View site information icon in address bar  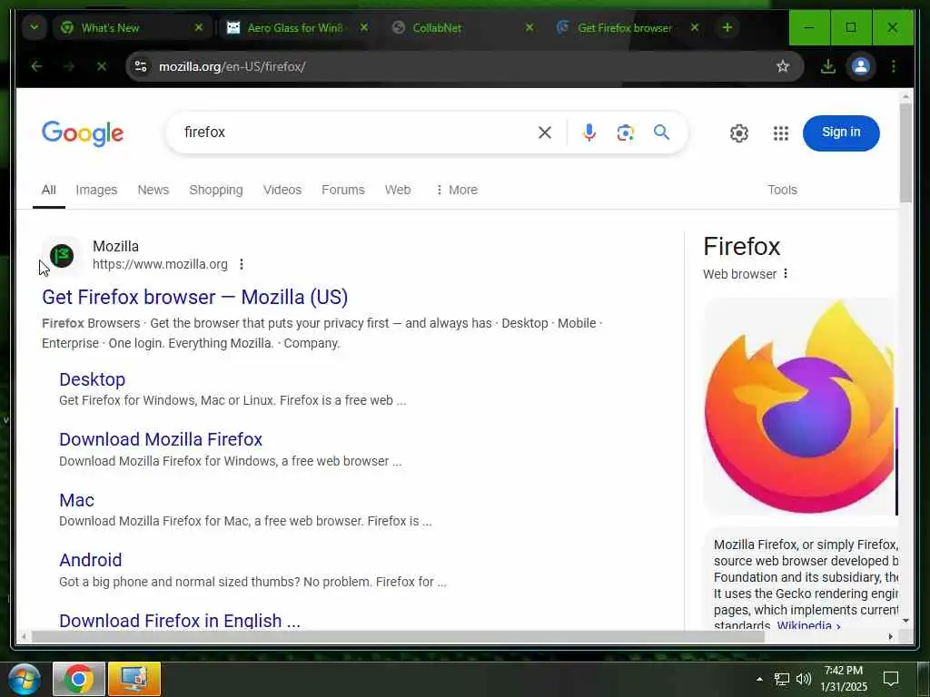click(141, 66)
